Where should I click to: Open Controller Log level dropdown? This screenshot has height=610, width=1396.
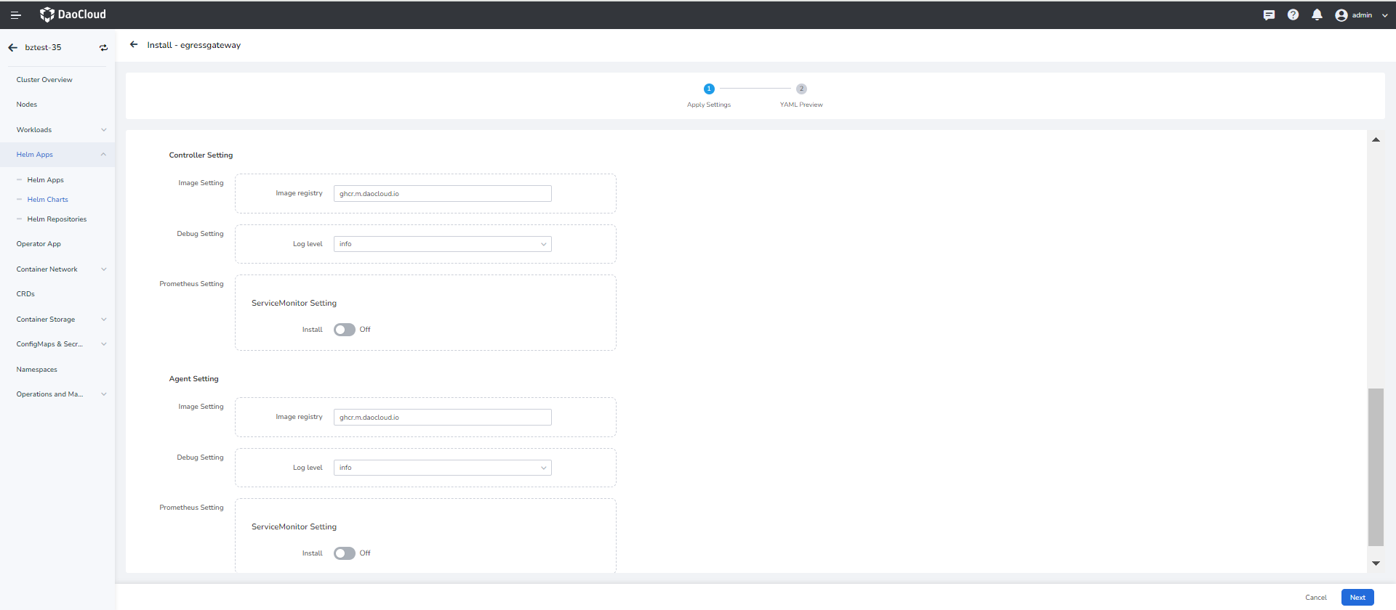442,244
